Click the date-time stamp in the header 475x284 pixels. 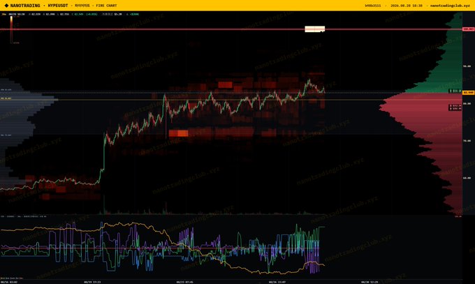point(407,6)
